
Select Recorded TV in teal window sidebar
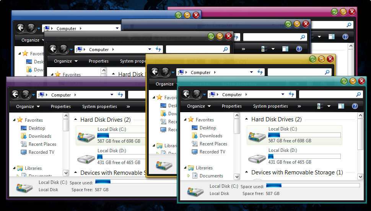pos(212,152)
